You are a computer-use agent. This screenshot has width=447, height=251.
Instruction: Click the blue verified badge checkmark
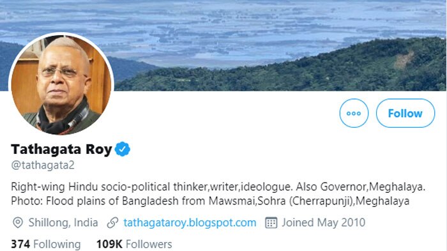coord(123,149)
